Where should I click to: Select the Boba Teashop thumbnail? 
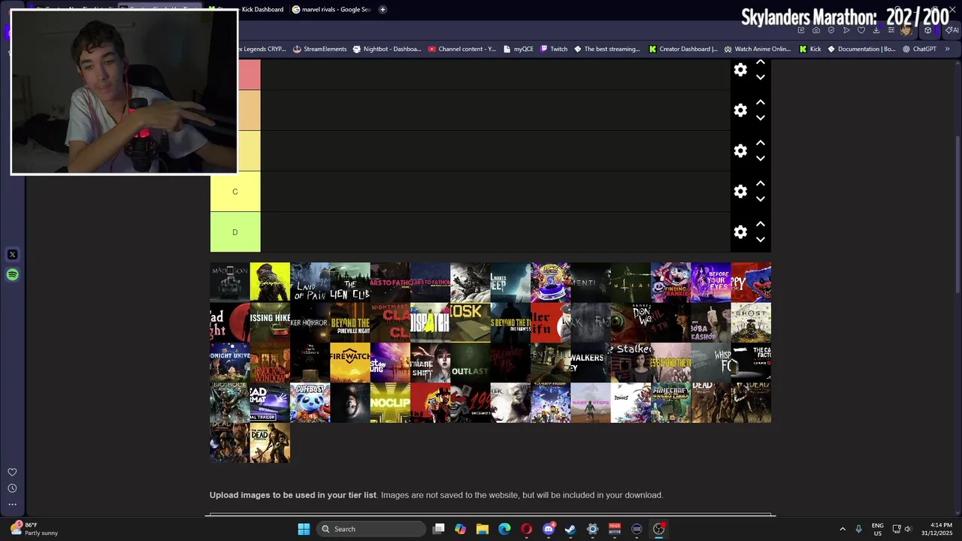pos(711,322)
